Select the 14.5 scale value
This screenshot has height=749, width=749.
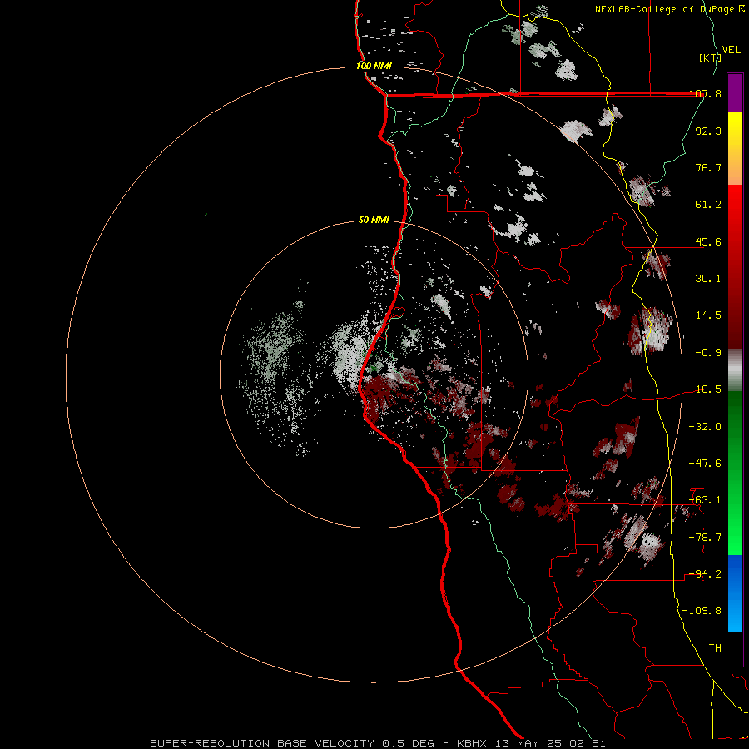pos(708,315)
